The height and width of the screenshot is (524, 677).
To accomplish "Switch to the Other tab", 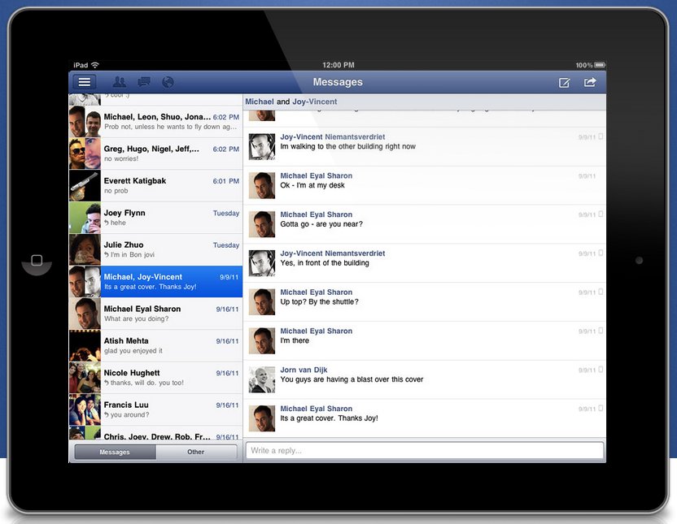I will pos(196,452).
